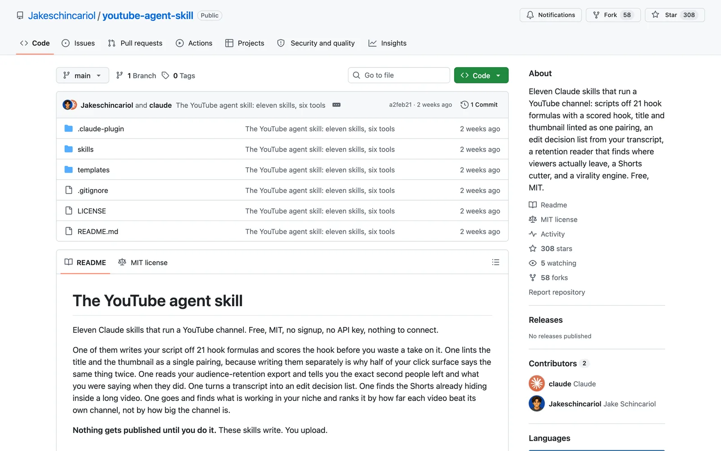Open MIT license link in About

pyautogui.click(x=553, y=219)
